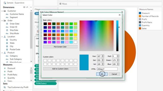Select the Ship Mode dimension
163x91 pixels.
click(14, 33)
